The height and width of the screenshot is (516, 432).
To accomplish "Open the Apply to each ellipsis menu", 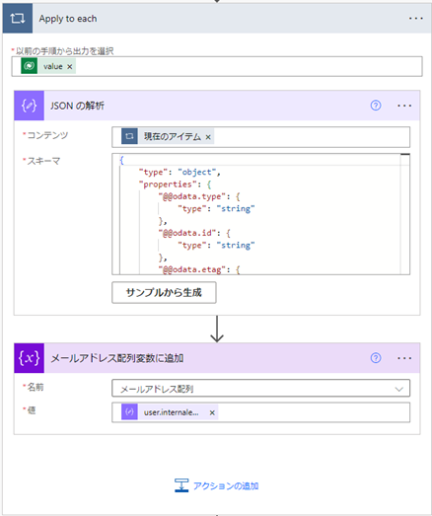I will 416,19.
